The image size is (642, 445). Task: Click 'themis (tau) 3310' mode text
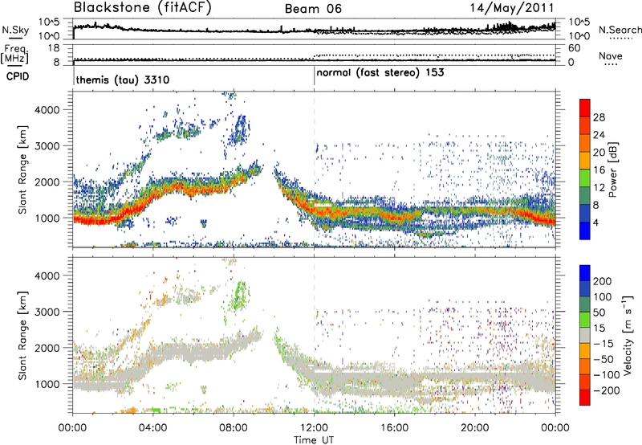click(x=123, y=80)
